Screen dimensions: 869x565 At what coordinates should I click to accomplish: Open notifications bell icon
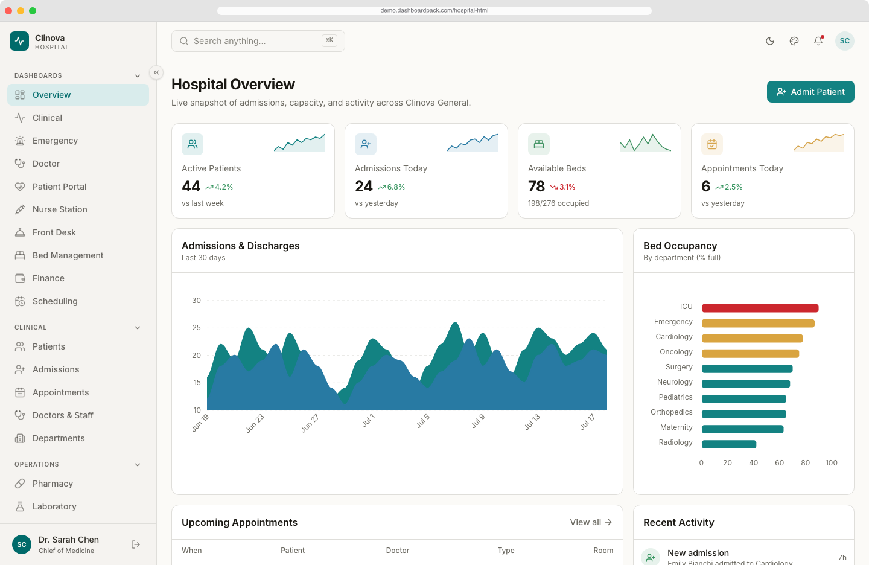[x=818, y=41]
